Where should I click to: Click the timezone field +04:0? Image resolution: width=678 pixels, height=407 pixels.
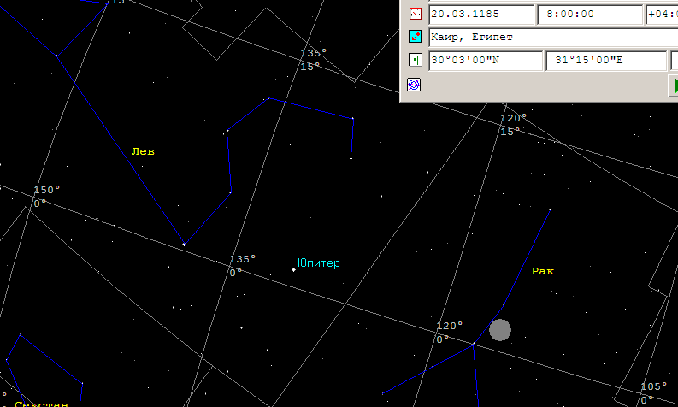662,15
